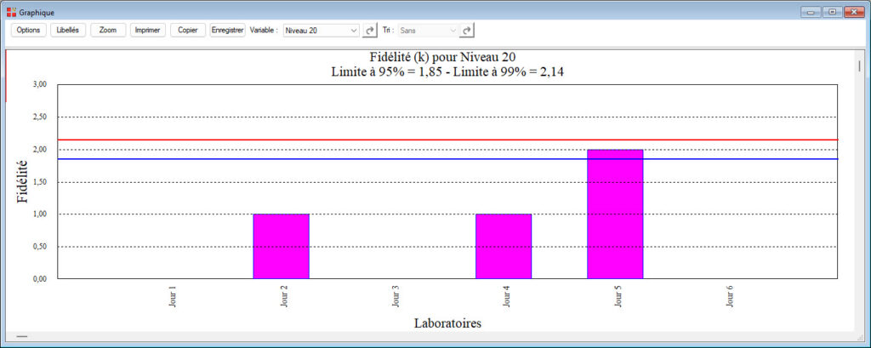This screenshot has height=348, width=871.
Task: Click the next-variable arrow beside Niveau 20
Action: pyautogui.click(x=370, y=30)
